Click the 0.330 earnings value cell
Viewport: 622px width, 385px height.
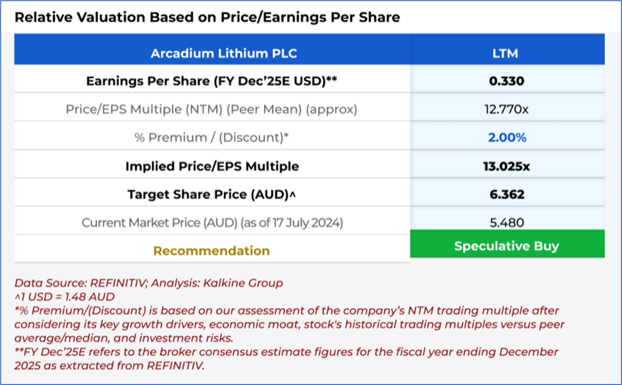click(x=507, y=81)
